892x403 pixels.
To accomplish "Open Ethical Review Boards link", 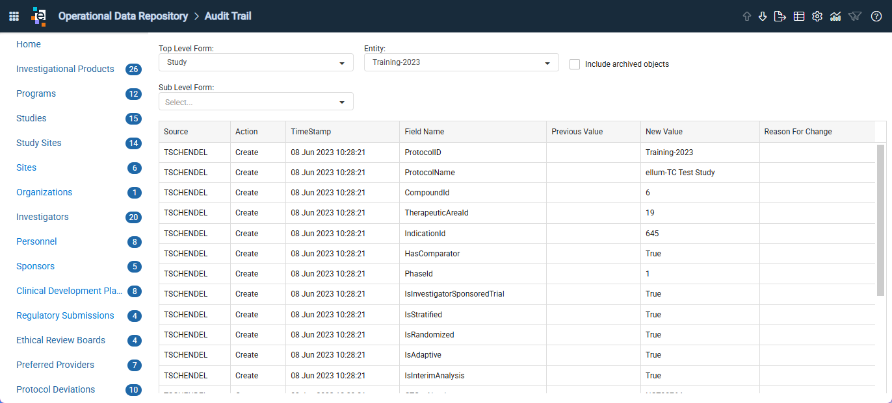I will [x=60, y=340].
